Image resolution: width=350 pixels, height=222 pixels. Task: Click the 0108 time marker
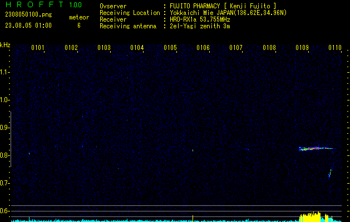(x=269, y=48)
